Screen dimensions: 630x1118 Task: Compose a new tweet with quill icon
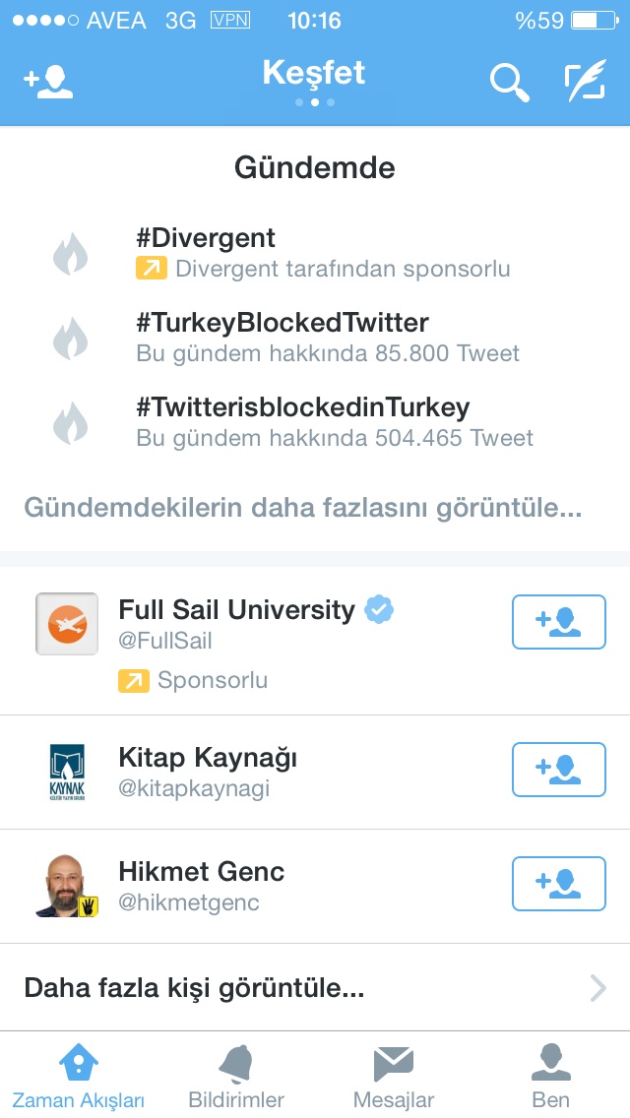click(585, 82)
